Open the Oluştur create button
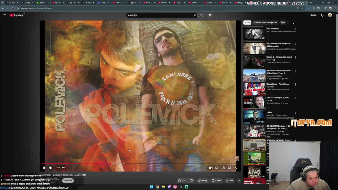 tap(312, 15)
